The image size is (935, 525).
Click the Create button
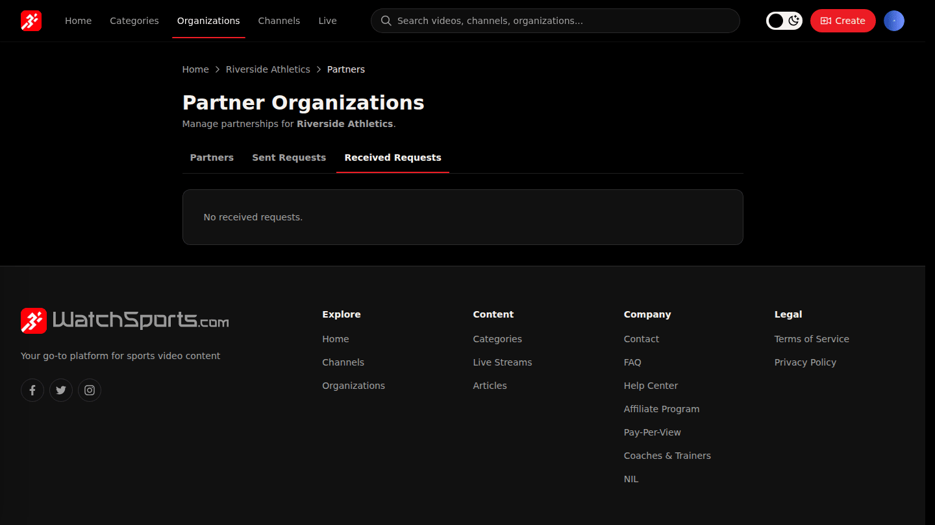843,21
